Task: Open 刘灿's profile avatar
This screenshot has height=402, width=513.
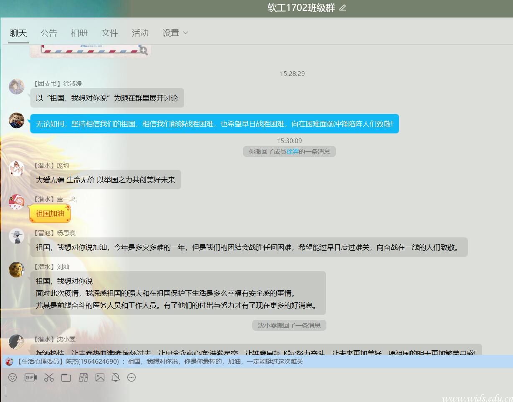Action: click(17, 269)
